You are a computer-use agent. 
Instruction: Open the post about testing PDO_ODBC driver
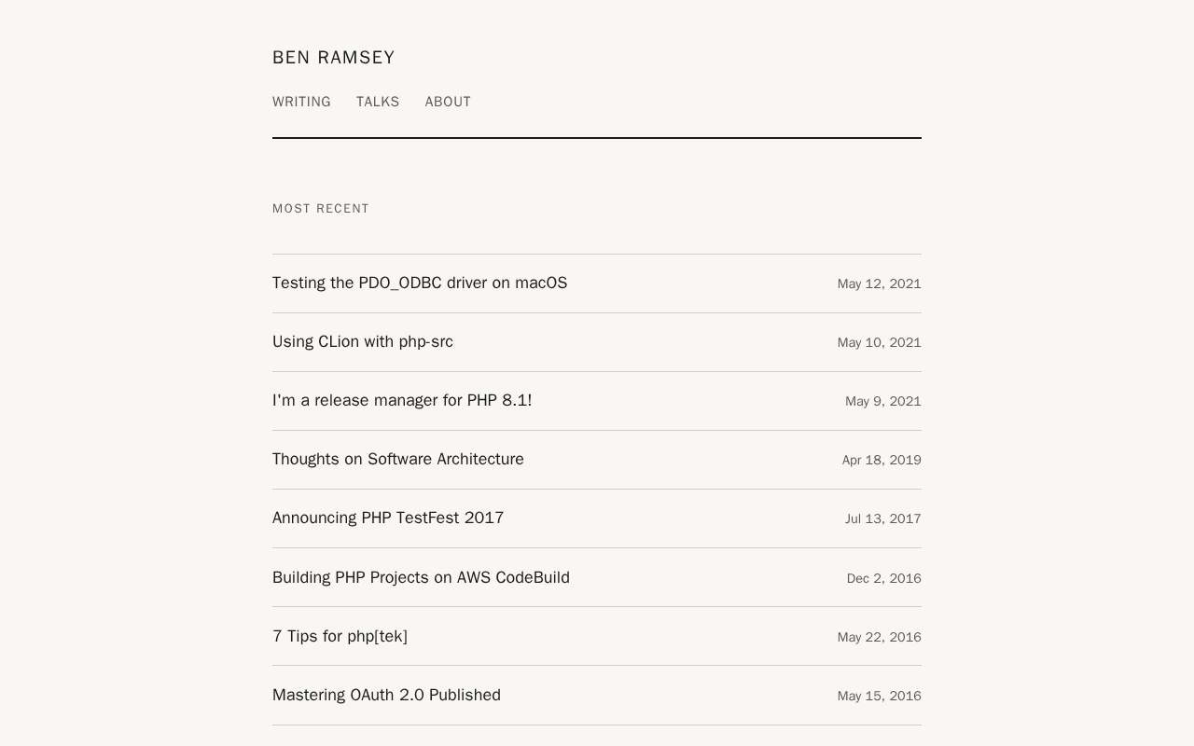coord(420,283)
